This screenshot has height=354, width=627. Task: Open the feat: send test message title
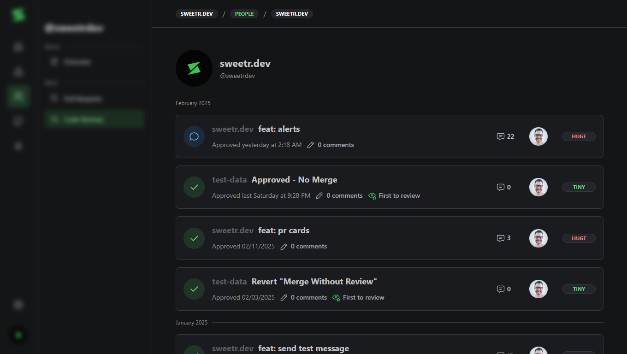(x=303, y=348)
